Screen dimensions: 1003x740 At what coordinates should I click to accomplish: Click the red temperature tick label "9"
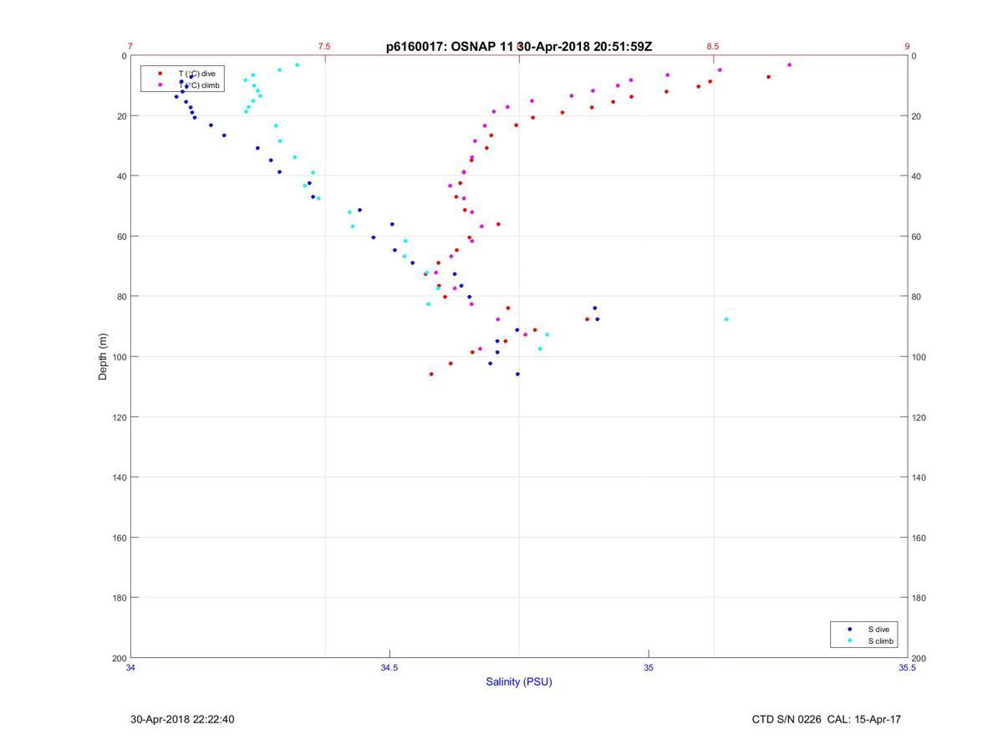click(907, 47)
